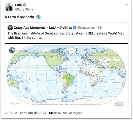The image size is (133, 120).
Task: Click the quoted tweet text about IBGE
Action: click(x=66, y=35)
